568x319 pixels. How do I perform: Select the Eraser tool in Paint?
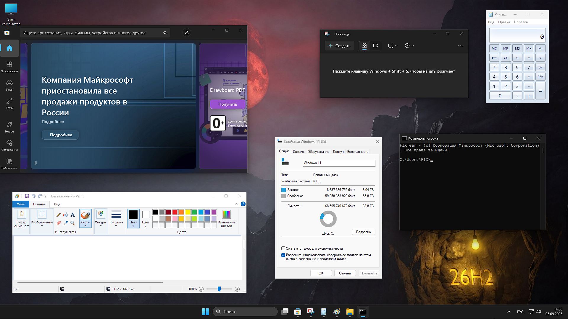[59, 223]
